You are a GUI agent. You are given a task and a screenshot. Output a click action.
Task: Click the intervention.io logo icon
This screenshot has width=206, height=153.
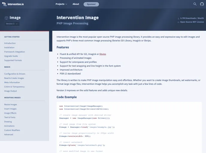click(4, 4)
